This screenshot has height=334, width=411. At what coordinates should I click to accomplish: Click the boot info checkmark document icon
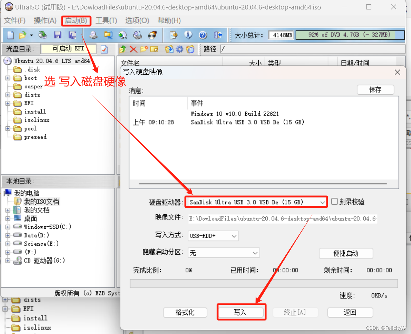pyautogui.click(x=104, y=49)
